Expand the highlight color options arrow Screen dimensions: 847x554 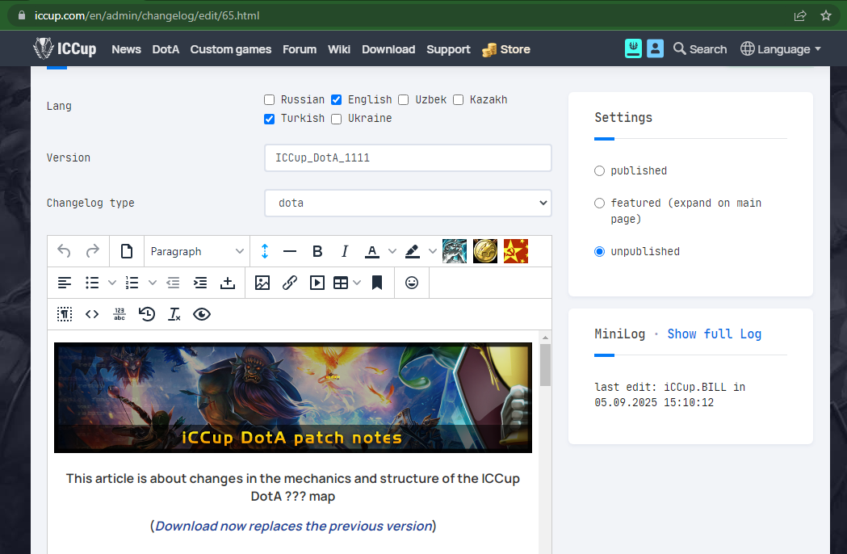(433, 251)
